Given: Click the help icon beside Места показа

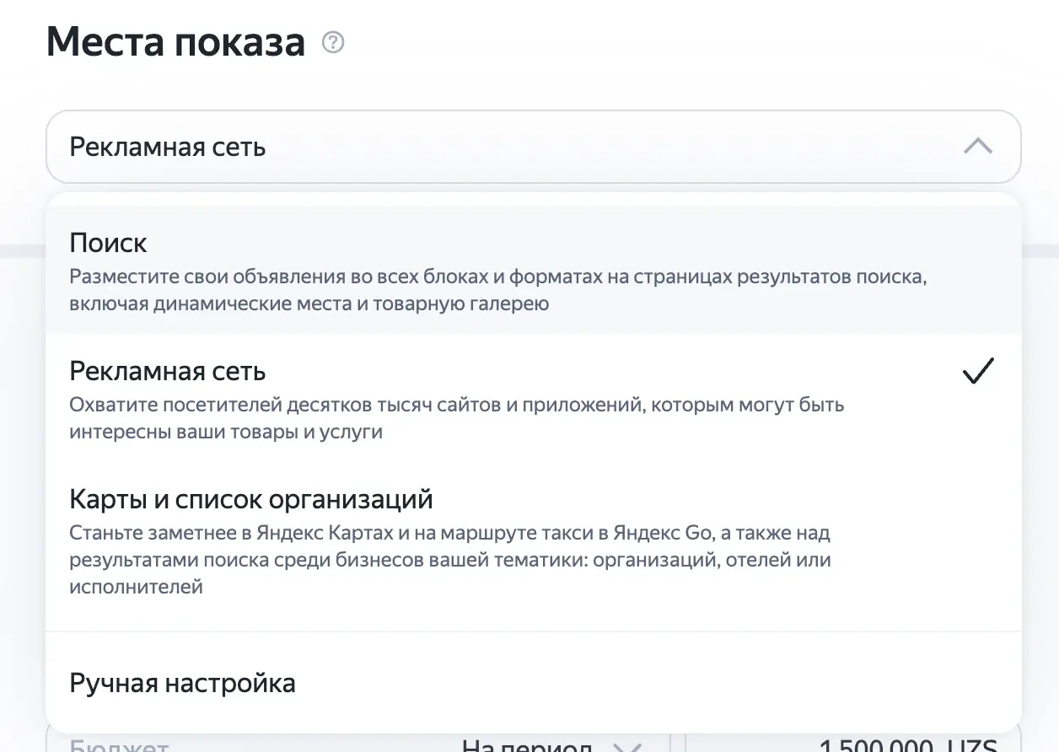Looking at the screenshot, I should (x=333, y=42).
